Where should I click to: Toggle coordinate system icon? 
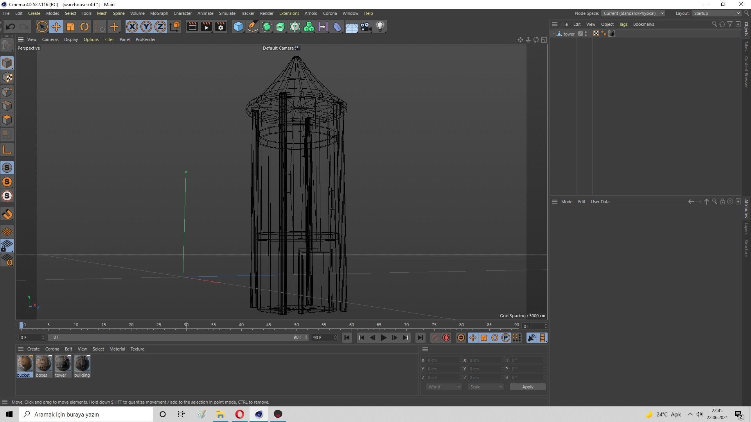point(175,27)
